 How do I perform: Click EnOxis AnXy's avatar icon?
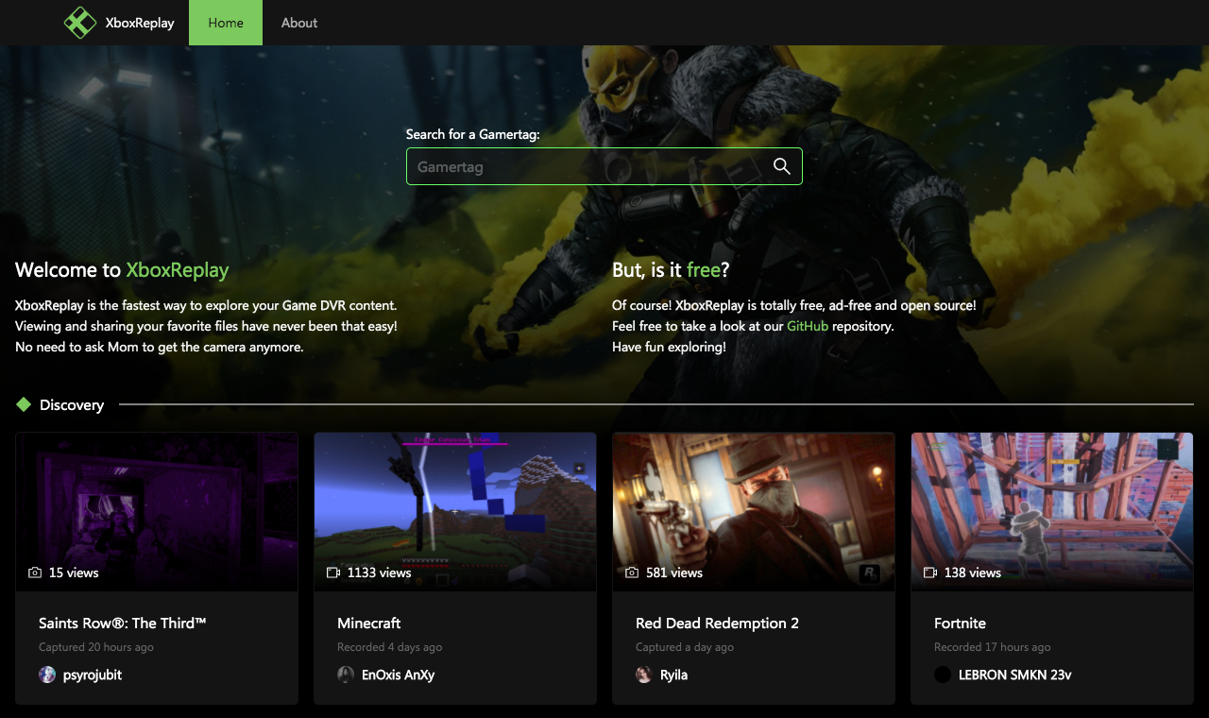click(346, 675)
